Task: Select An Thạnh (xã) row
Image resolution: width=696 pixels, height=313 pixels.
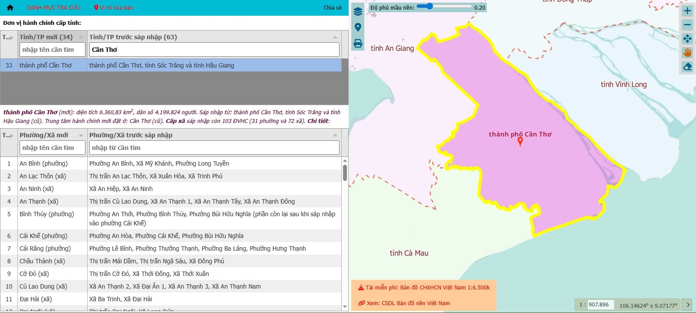Action: point(171,201)
